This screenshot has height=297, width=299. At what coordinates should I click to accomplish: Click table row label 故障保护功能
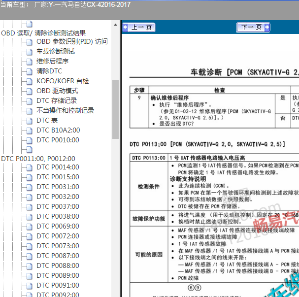[149, 219]
